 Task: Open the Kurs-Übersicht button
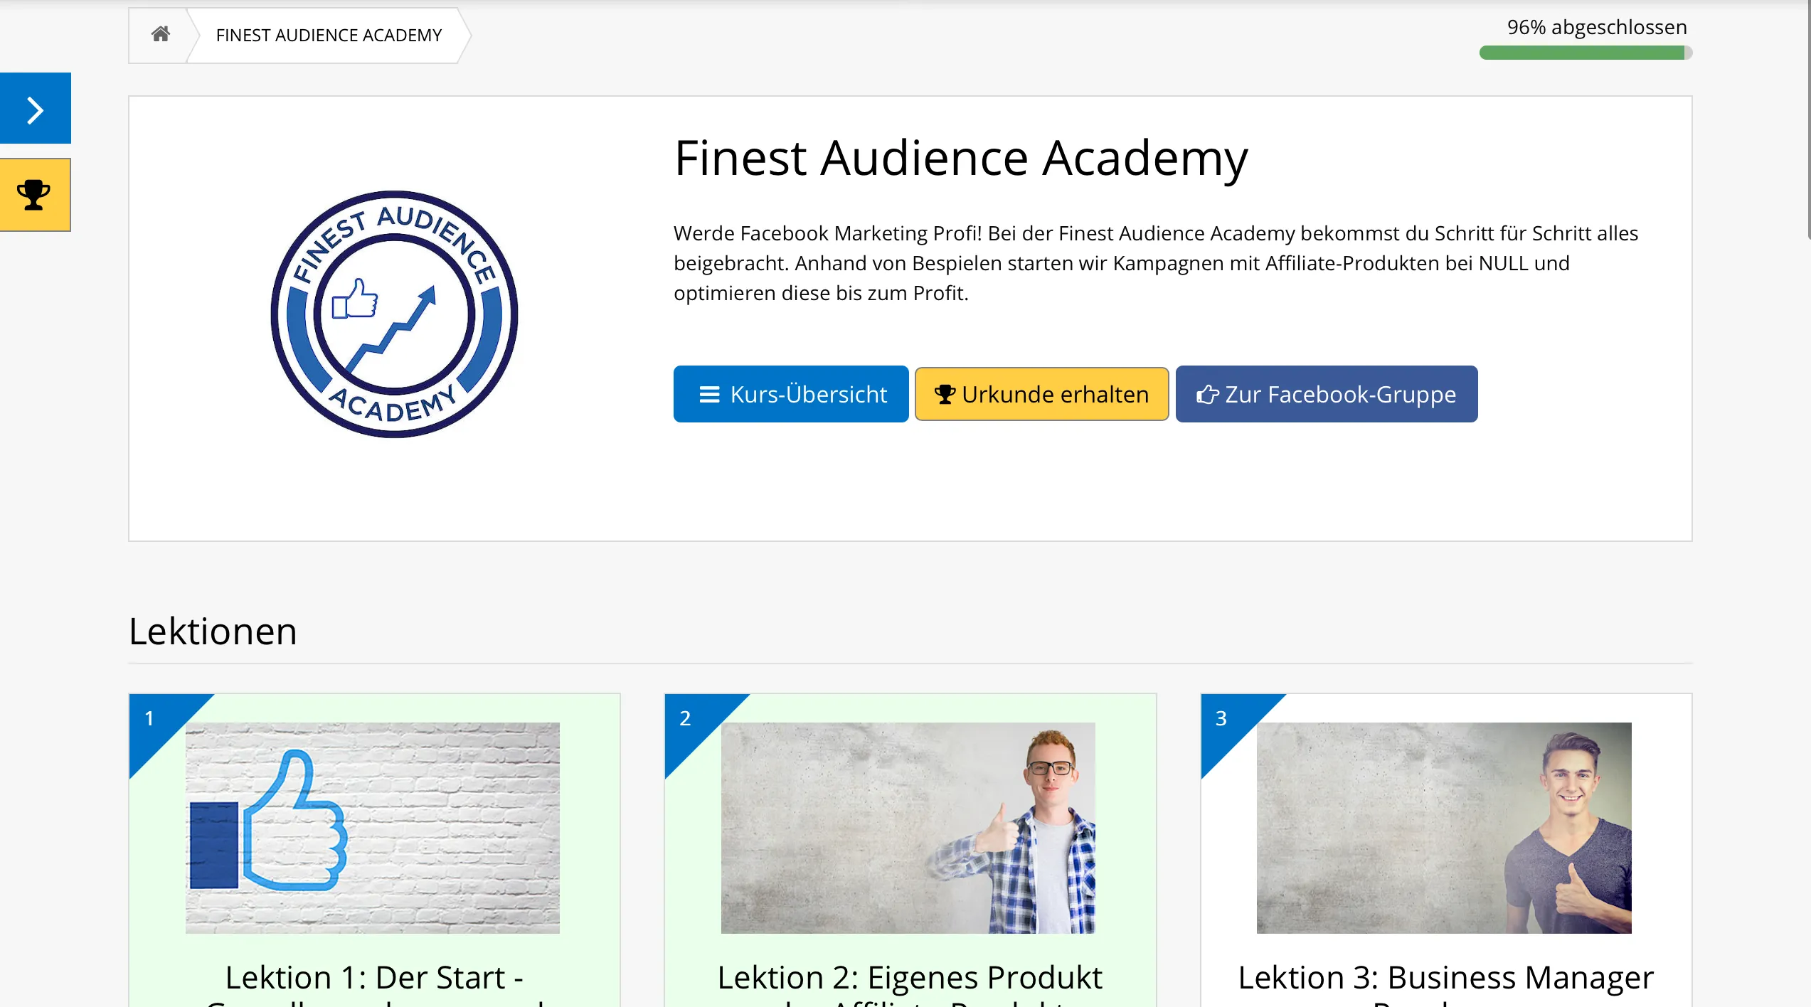pos(791,394)
